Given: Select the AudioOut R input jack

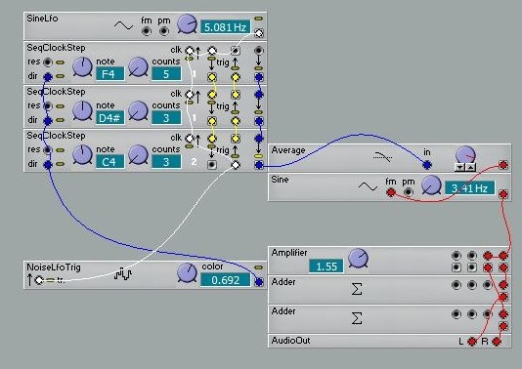Looking at the screenshot, I should 497,342.
